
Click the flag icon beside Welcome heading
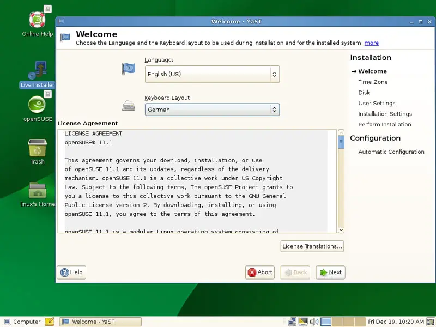click(x=65, y=37)
